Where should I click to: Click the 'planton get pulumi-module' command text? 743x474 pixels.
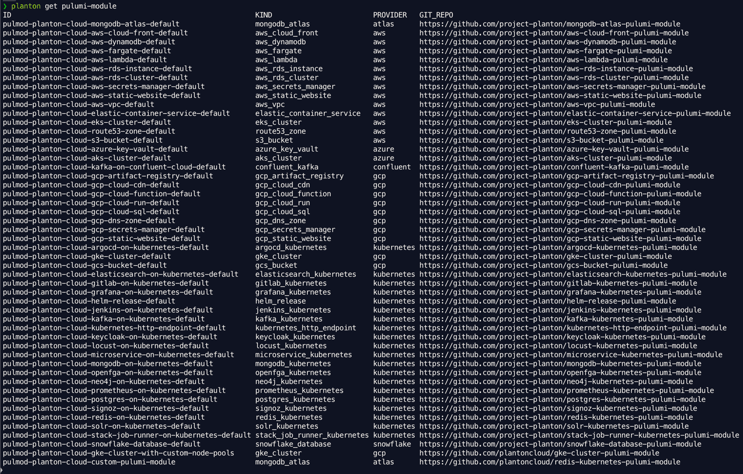(x=64, y=6)
